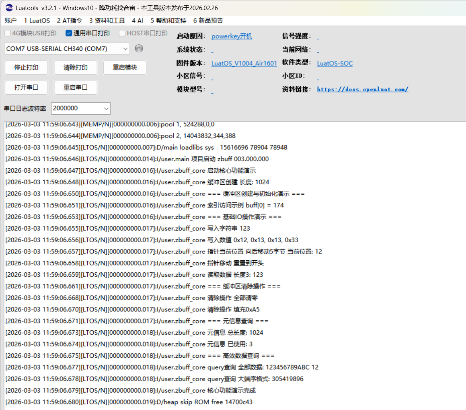Open the LuatOS_V1004_Air1601 firmware link
This screenshot has height=410, width=466.
(x=244, y=63)
